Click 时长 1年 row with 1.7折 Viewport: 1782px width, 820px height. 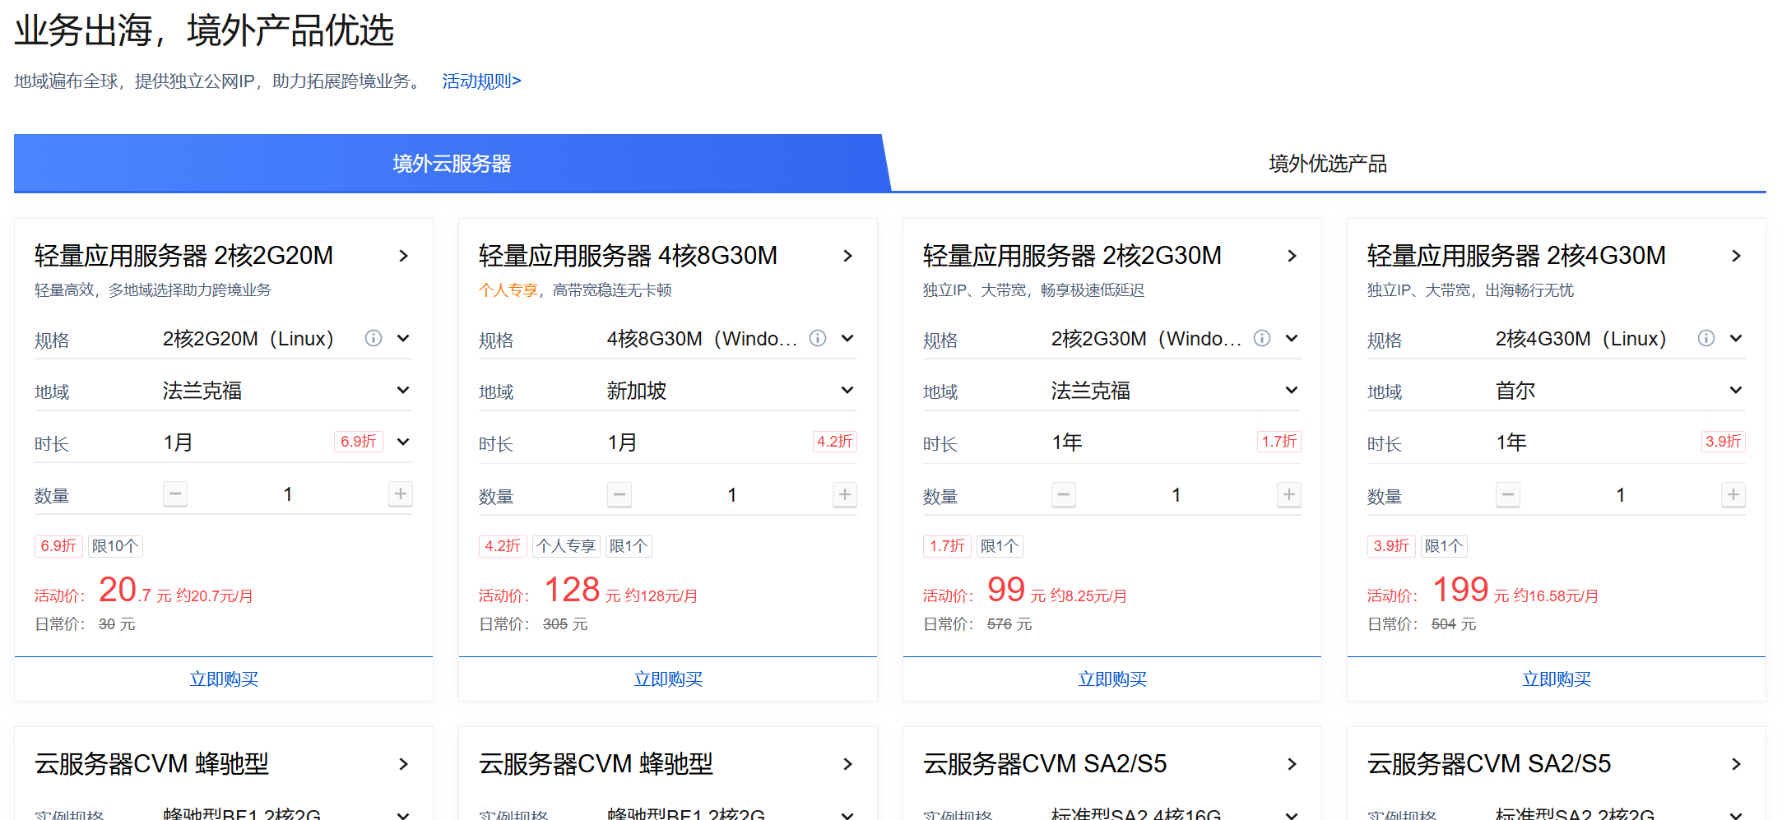tap(1112, 442)
